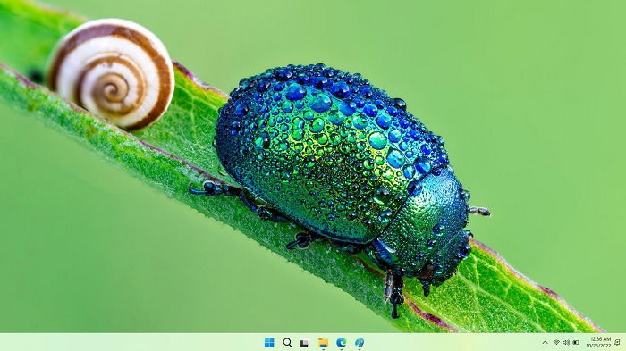Open calendar via the 12:36 AM clock
The width and height of the screenshot is (626, 351).
[600, 339]
